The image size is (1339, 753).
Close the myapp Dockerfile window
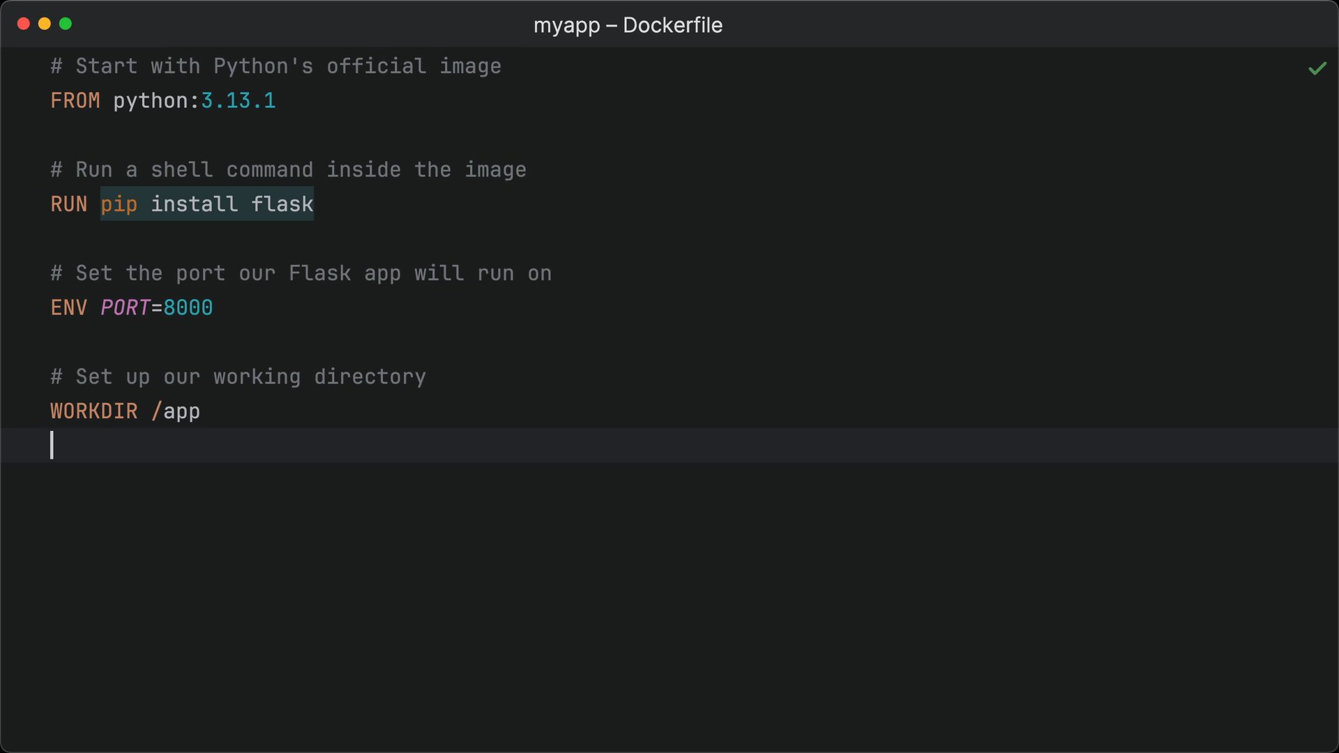(x=24, y=24)
